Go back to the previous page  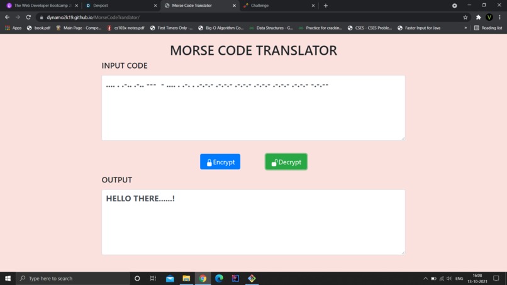pos(7,17)
